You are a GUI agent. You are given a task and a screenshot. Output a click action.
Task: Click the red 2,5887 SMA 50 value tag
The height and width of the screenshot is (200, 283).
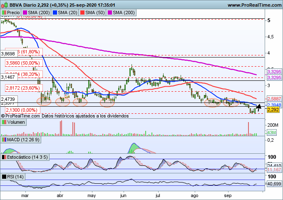point(274,99)
